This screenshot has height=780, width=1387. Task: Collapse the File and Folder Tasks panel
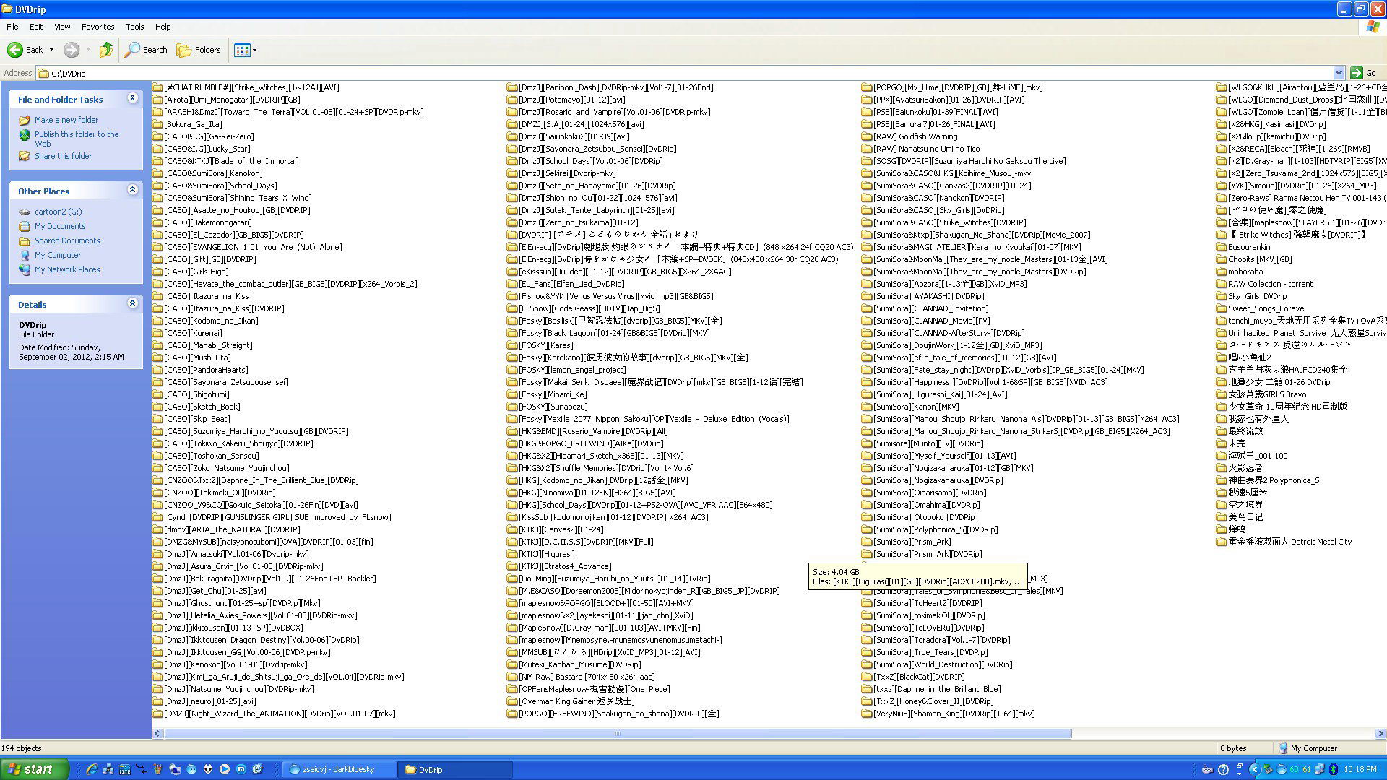pyautogui.click(x=132, y=98)
